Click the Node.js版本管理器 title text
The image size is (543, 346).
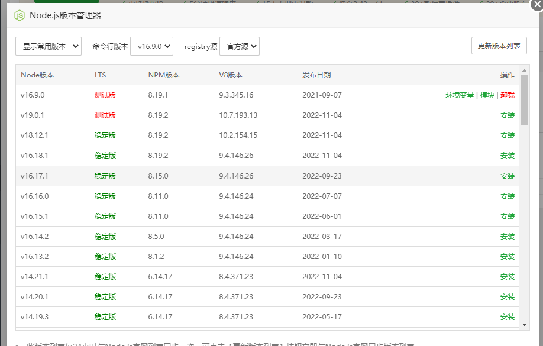(65, 15)
